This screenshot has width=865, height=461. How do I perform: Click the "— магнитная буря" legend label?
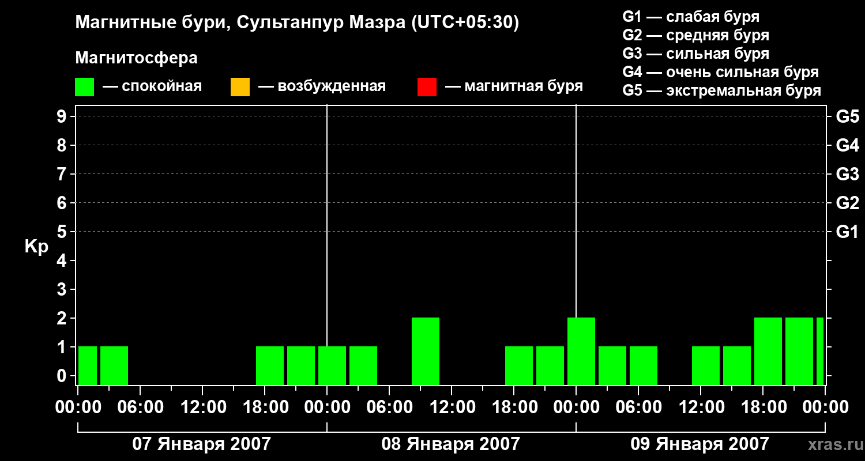click(x=514, y=86)
